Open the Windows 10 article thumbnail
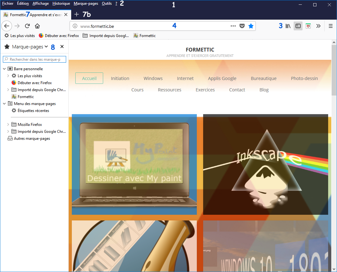The width and height of the screenshot is (337, 272). point(265,246)
